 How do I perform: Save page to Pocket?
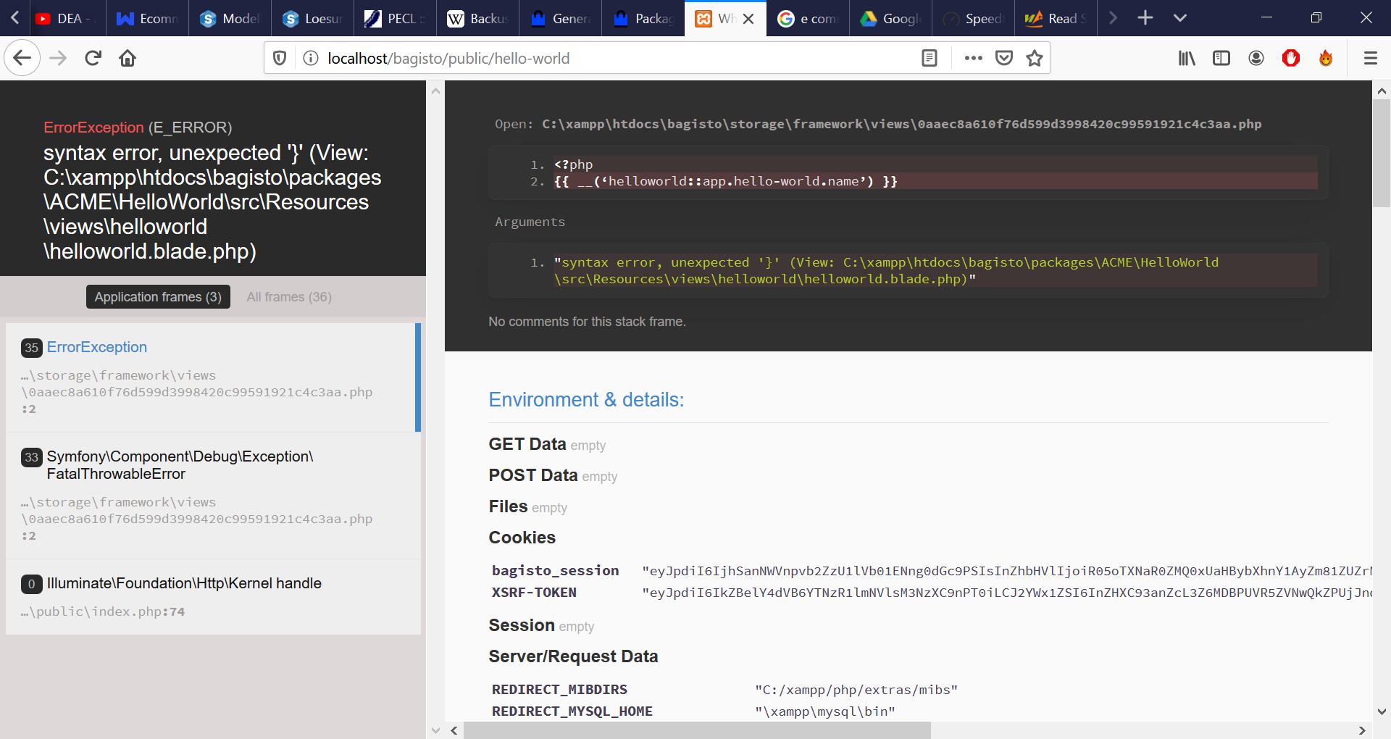pyautogui.click(x=1003, y=58)
